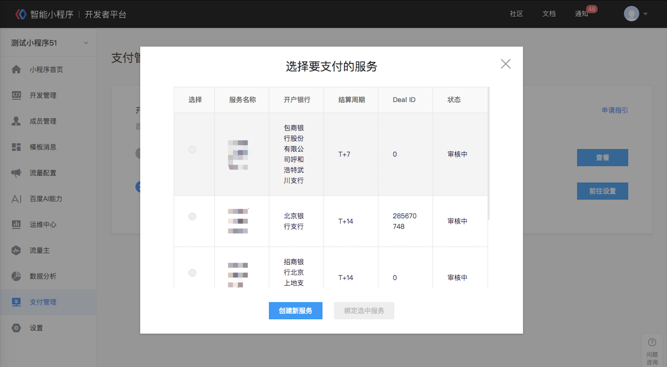Viewport: 667px width, 367px height.
Task: Go to 社区 in the top menu
Action: click(x=516, y=14)
